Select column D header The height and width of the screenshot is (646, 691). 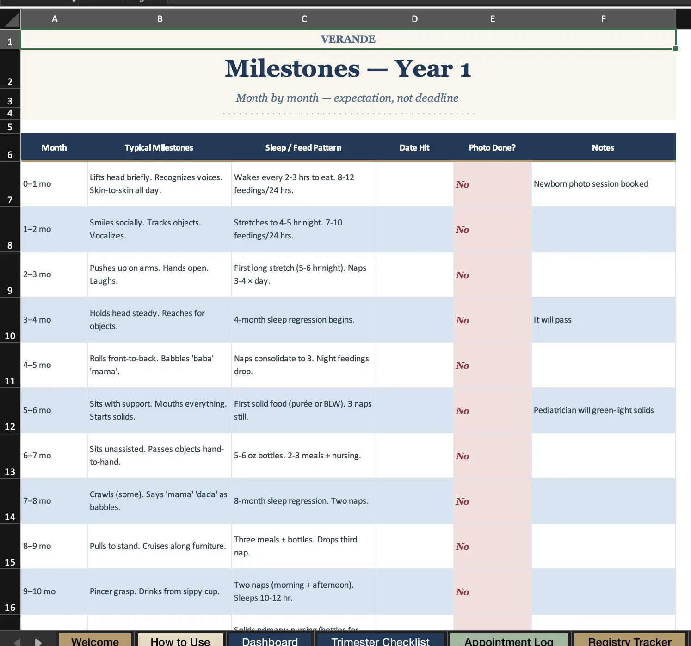click(x=415, y=19)
